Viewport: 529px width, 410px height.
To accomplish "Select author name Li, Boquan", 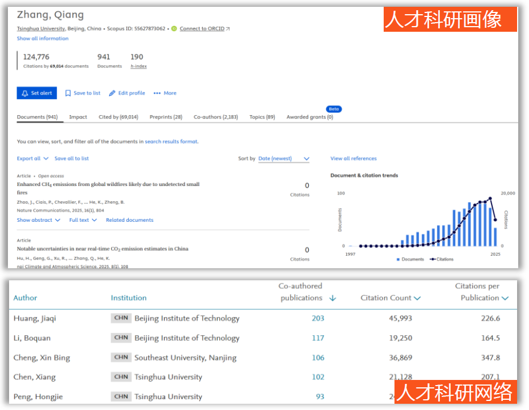I will pyautogui.click(x=32, y=338).
